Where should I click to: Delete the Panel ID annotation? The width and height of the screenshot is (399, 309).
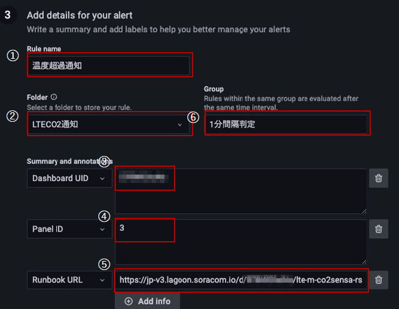379,229
